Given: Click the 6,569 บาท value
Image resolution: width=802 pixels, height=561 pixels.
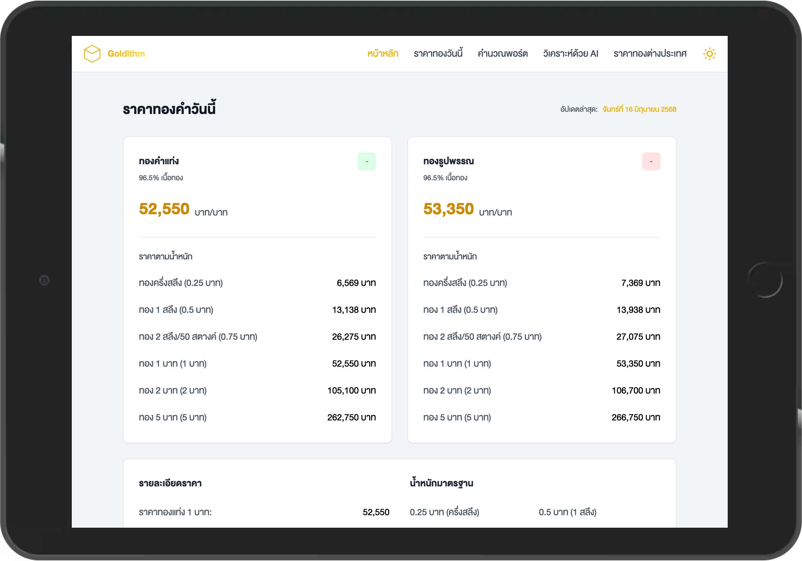Looking at the screenshot, I should point(356,283).
